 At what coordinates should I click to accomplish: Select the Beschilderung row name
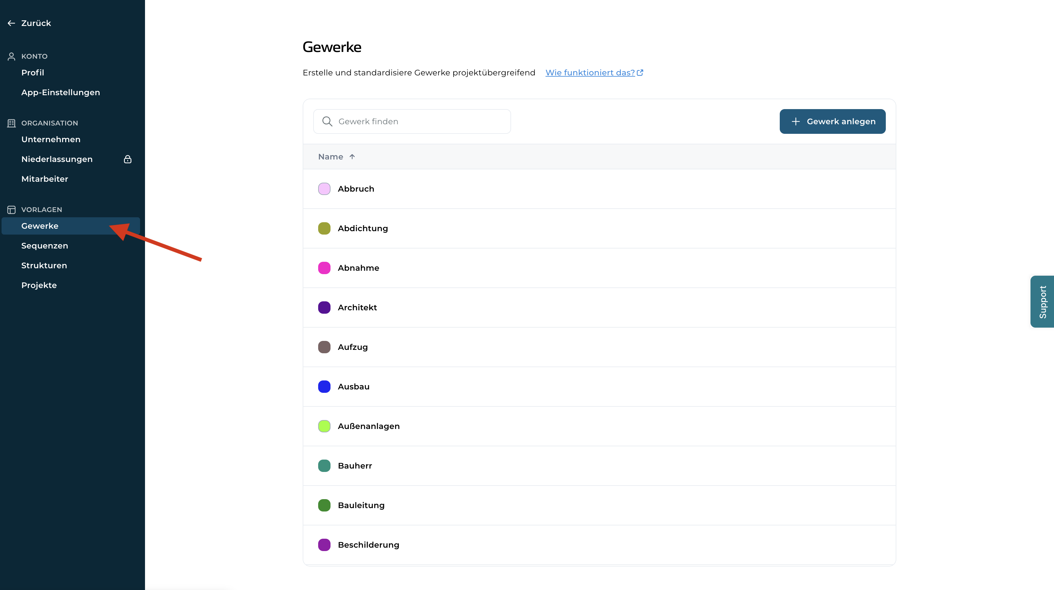click(x=369, y=545)
